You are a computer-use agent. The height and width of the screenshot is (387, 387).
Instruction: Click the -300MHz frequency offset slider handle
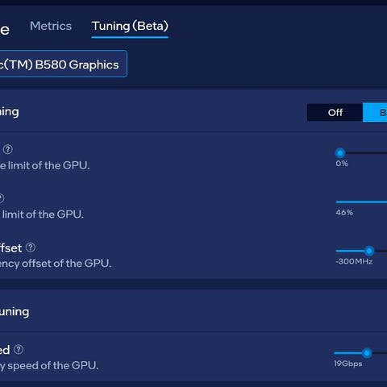[369, 251]
